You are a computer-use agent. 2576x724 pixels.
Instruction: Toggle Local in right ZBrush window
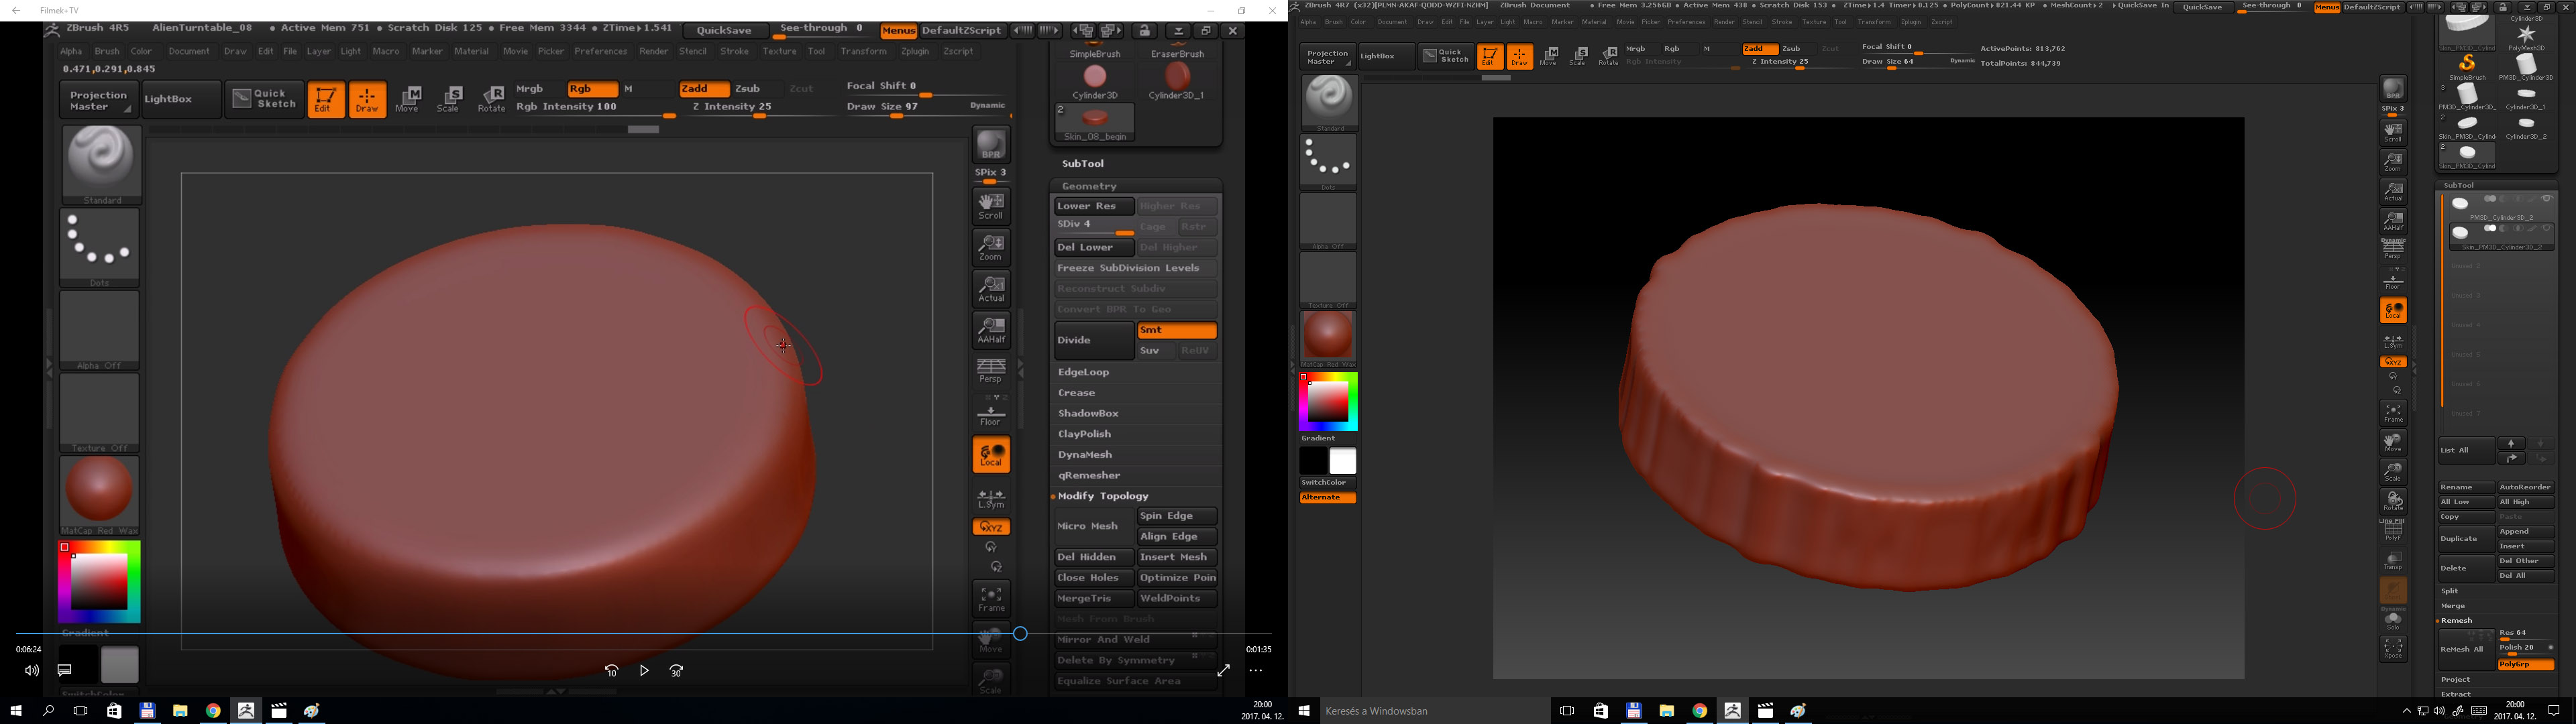pos(2393,311)
